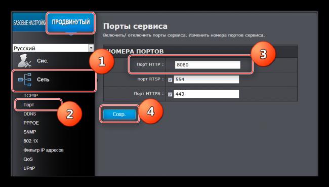Click the Порт HTTPS : label
Viewport: 329px width, 187px height.
[x=148, y=93]
